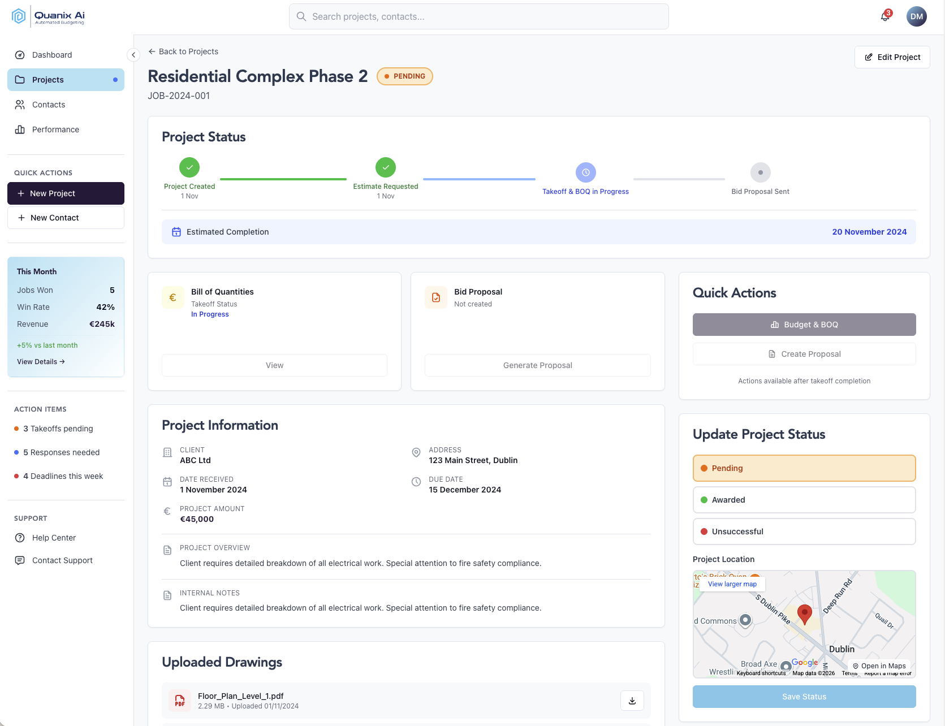Collapse the sidebar with chevron button

pyautogui.click(x=133, y=55)
